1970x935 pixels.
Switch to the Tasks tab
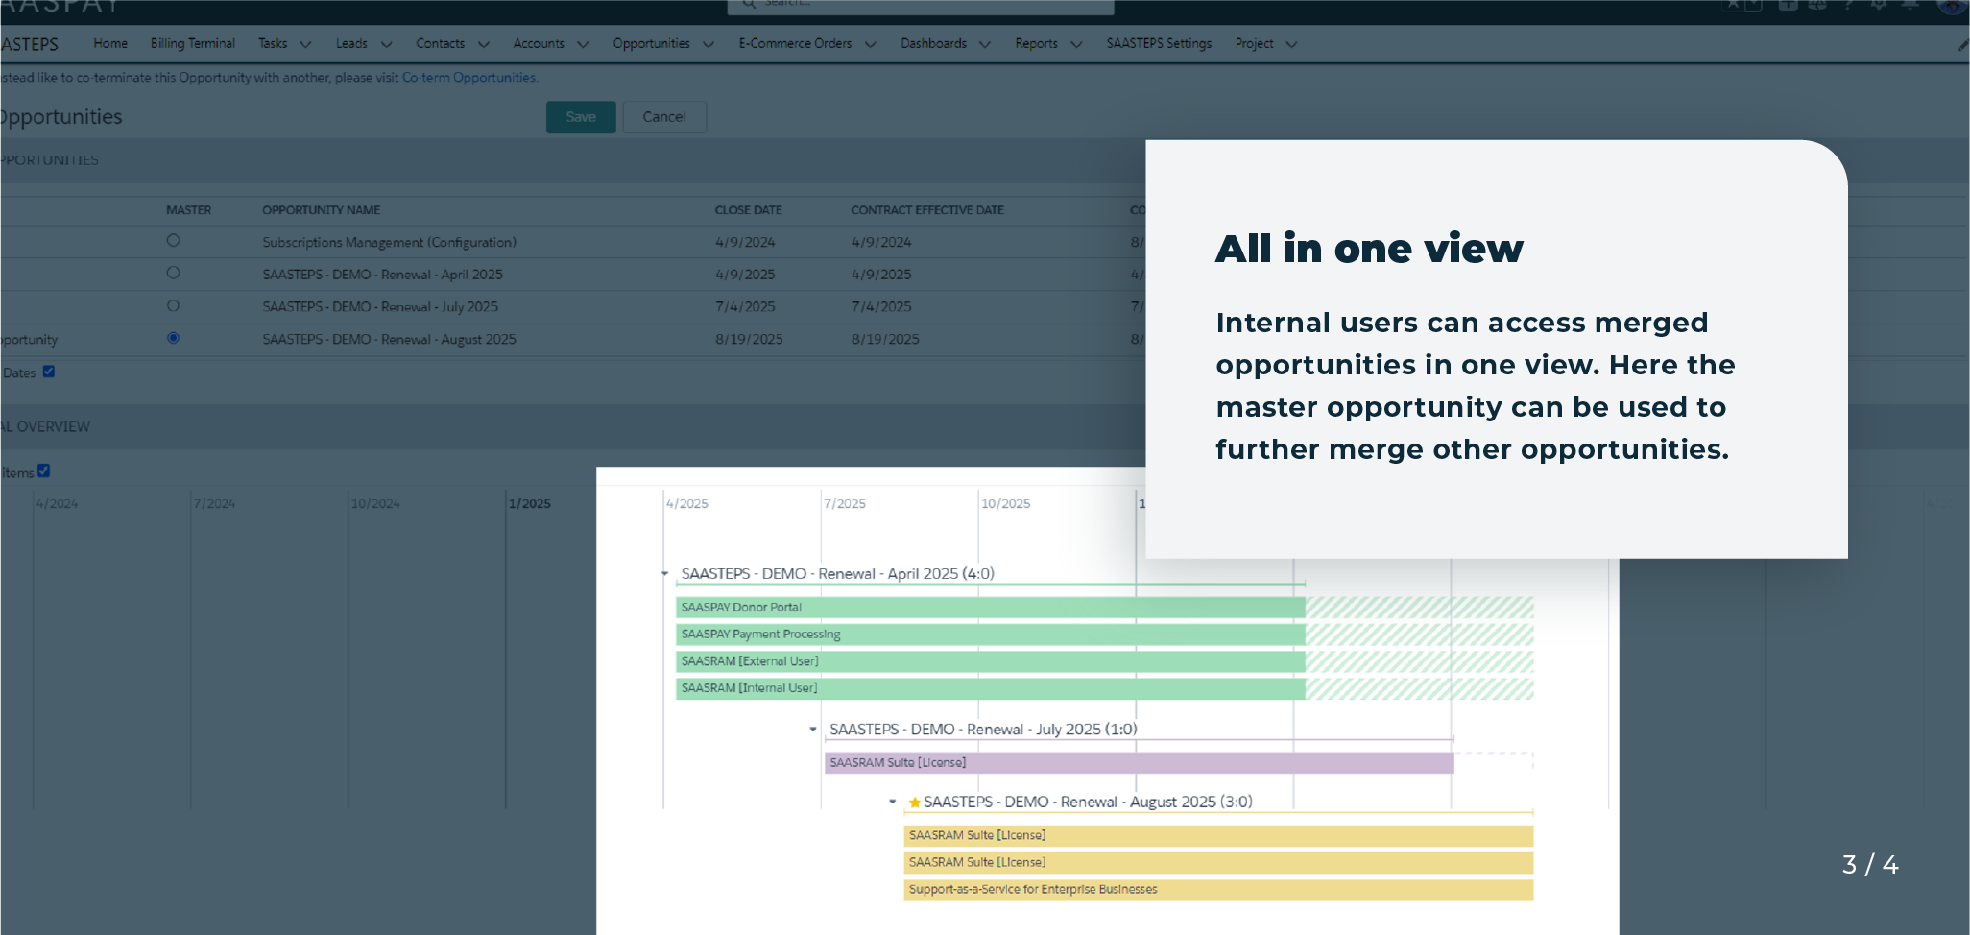coord(273,44)
